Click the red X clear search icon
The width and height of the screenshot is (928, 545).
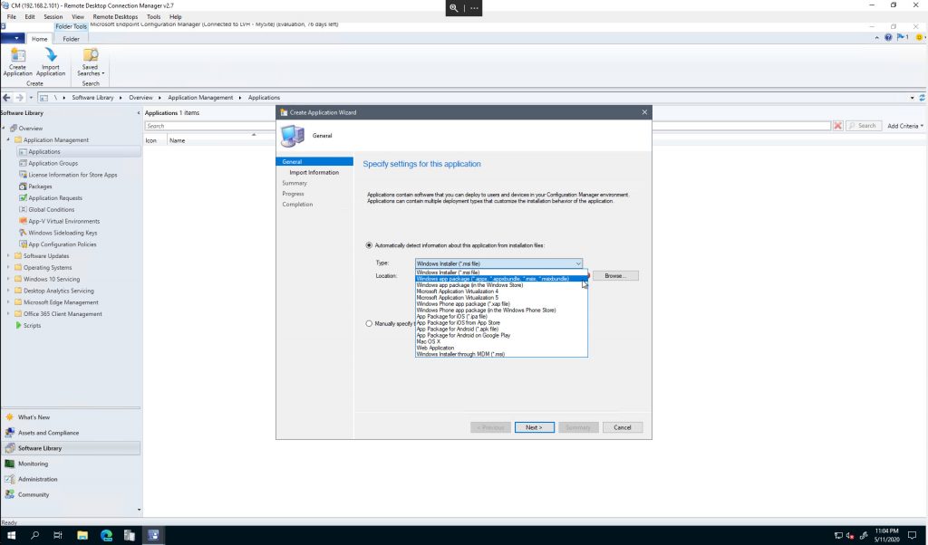pyautogui.click(x=837, y=126)
